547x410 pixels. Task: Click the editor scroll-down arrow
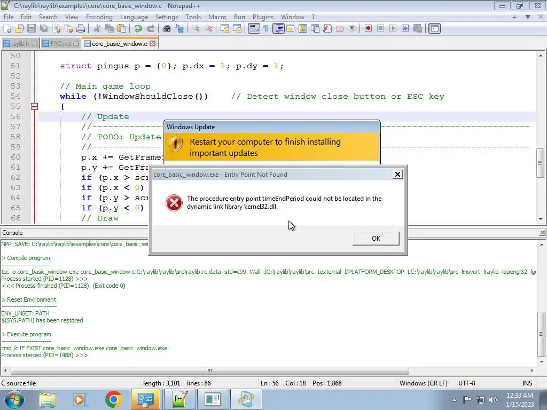click(541, 219)
